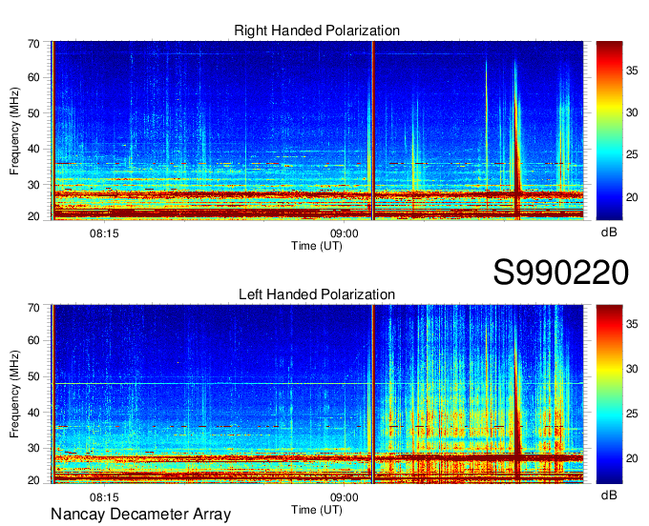This screenshot has width=649, height=526.
Task: Click the 08:15 tick label on top plot
Action: [104, 233]
